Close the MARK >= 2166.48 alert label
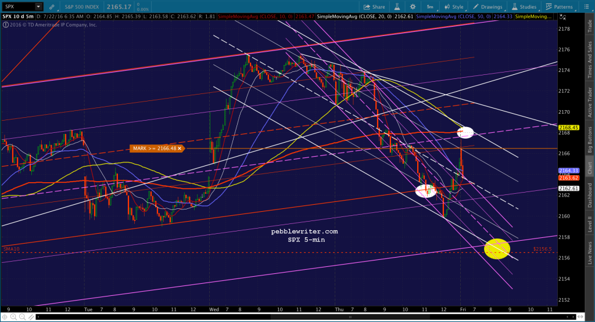595x322 pixels. (180, 149)
